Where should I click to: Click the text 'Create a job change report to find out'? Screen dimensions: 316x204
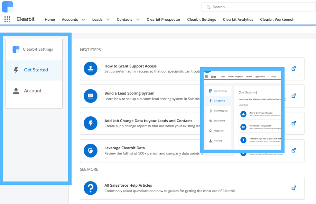tap(152, 126)
